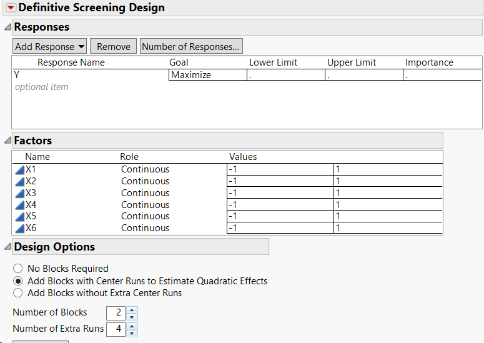Viewport: 484px width, 343px height.
Task: Collapse the Design Options section
Action: (7, 247)
